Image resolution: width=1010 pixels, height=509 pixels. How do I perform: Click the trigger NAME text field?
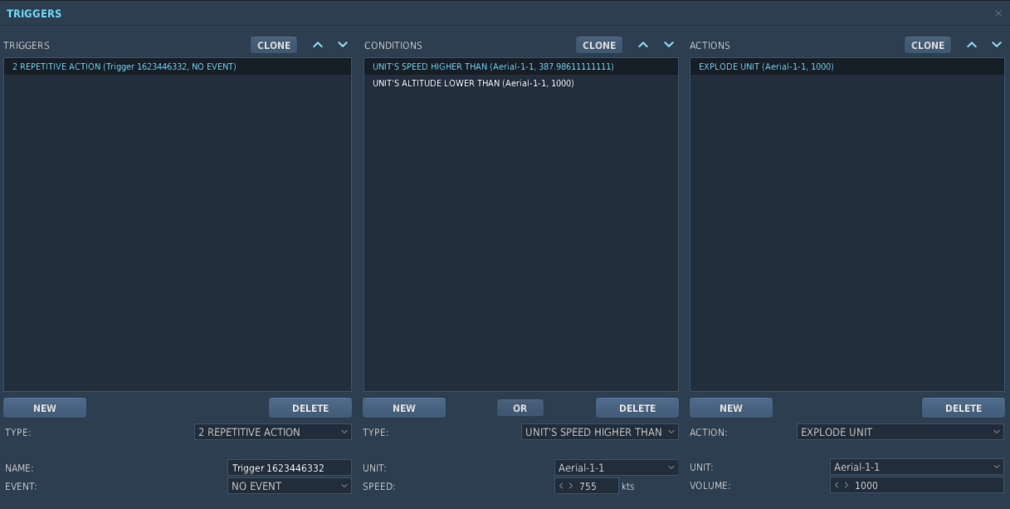290,467
